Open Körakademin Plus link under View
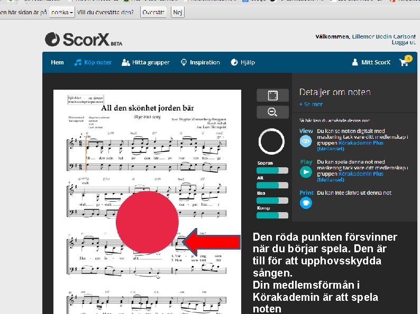The height and width of the screenshot is (314, 420). click(351, 146)
